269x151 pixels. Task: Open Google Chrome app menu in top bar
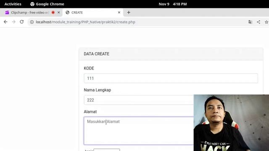(x=47, y=4)
